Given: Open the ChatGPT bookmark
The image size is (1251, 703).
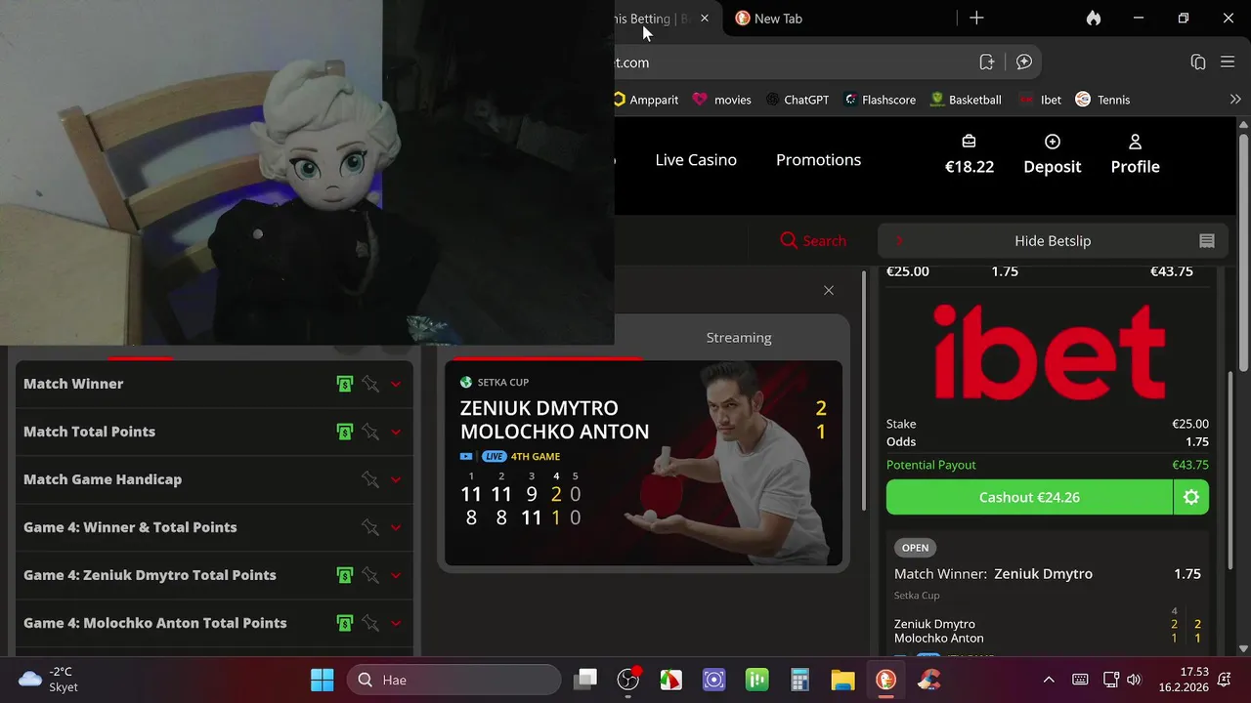Looking at the screenshot, I should pos(797,100).
